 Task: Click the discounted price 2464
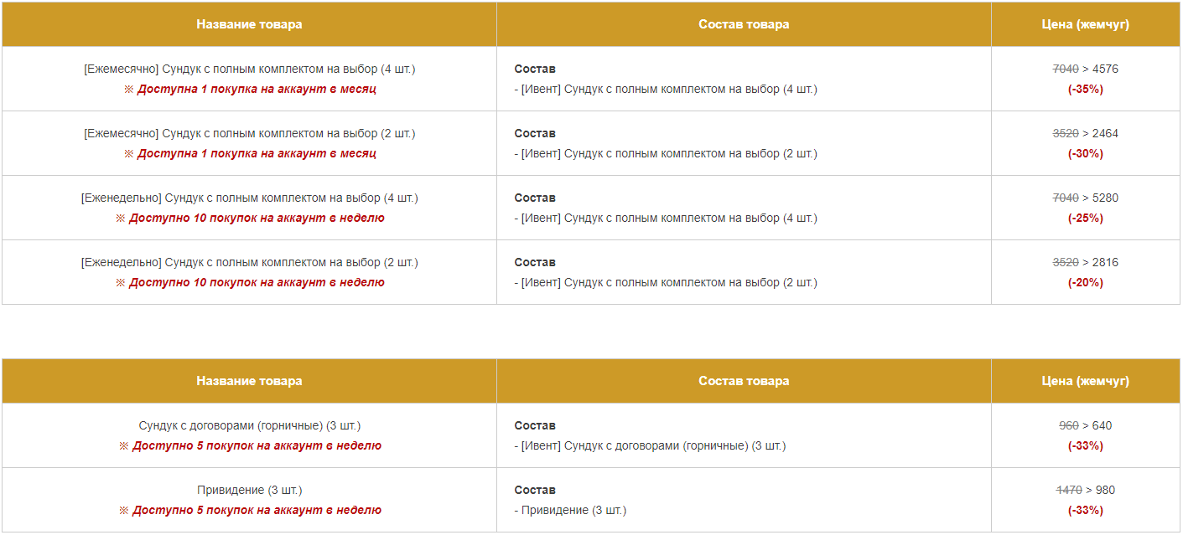click(x=1105, y=133)
